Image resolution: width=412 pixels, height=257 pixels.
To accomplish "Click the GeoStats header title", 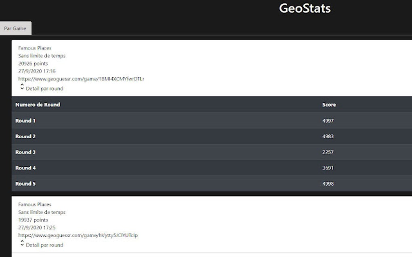I will point(304,8).
